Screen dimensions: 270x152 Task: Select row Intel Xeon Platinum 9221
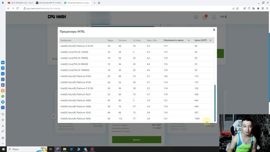tap(137, 95)
